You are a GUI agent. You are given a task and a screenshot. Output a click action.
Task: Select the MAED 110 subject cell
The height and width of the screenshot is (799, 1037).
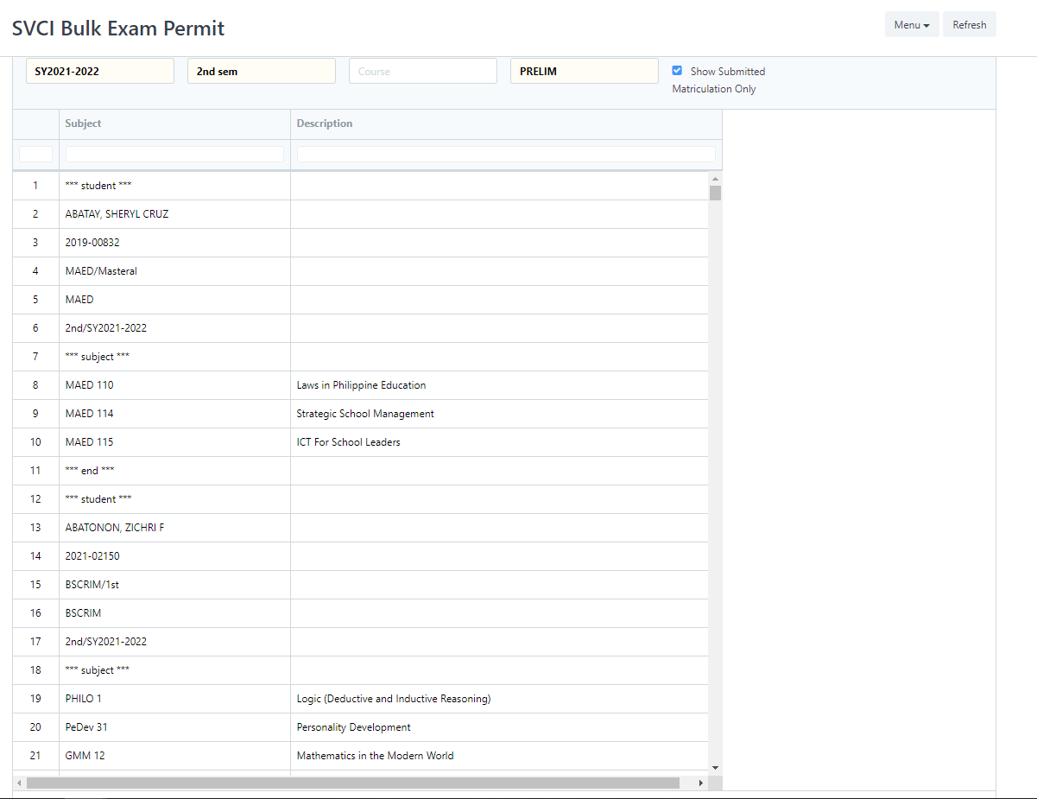tap(175, 385)
